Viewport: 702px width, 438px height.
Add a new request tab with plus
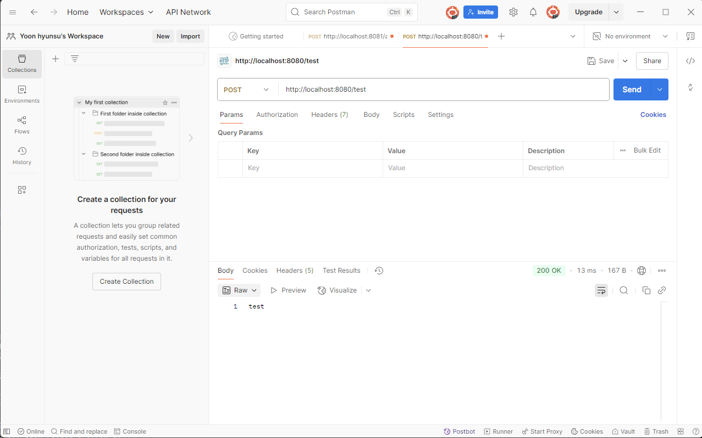[x=501, y=36]
